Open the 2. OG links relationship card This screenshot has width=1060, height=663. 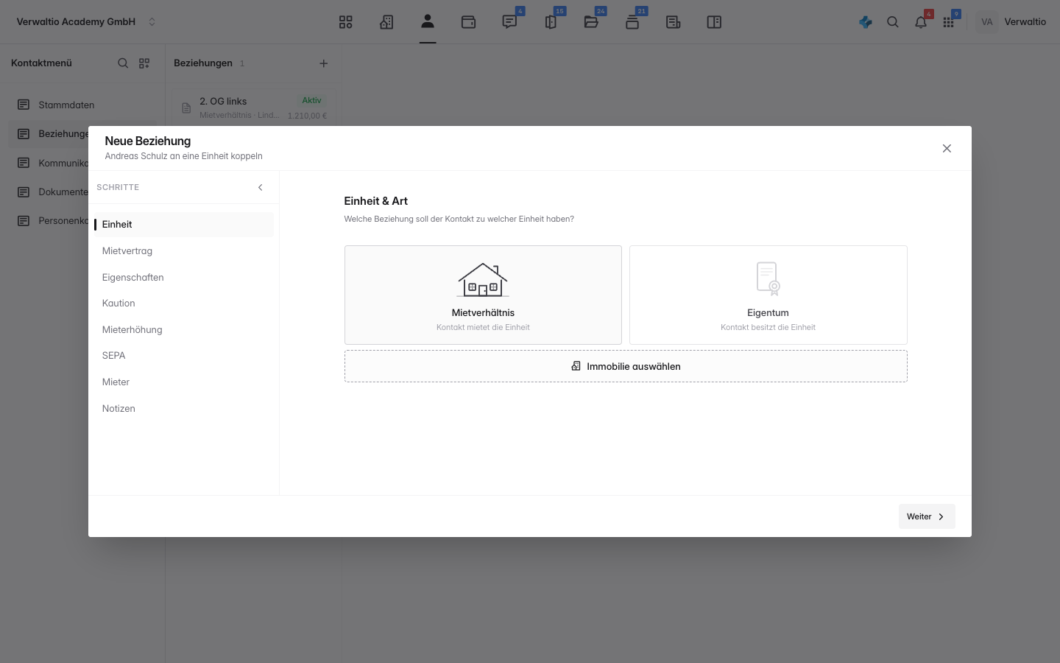coord(254,108)
